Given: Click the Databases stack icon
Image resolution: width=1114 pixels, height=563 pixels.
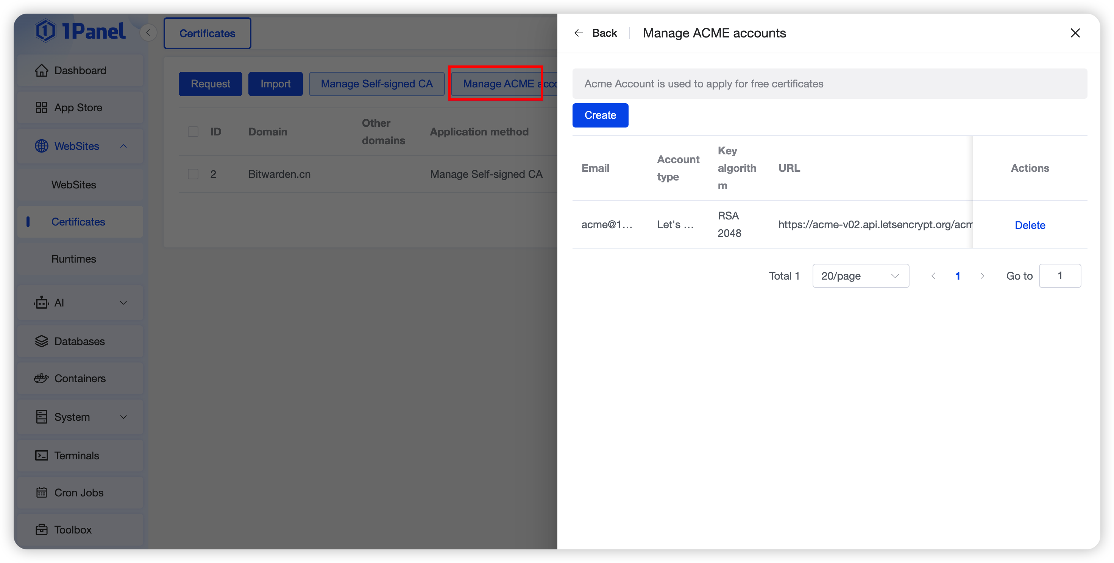Looking at the screenshot, I should point(42,341).
